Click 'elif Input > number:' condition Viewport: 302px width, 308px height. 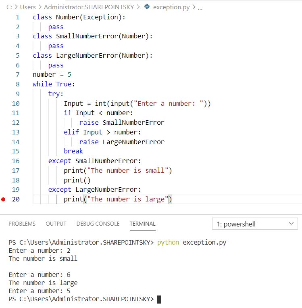pyautogui.click(x=102, y=132)
